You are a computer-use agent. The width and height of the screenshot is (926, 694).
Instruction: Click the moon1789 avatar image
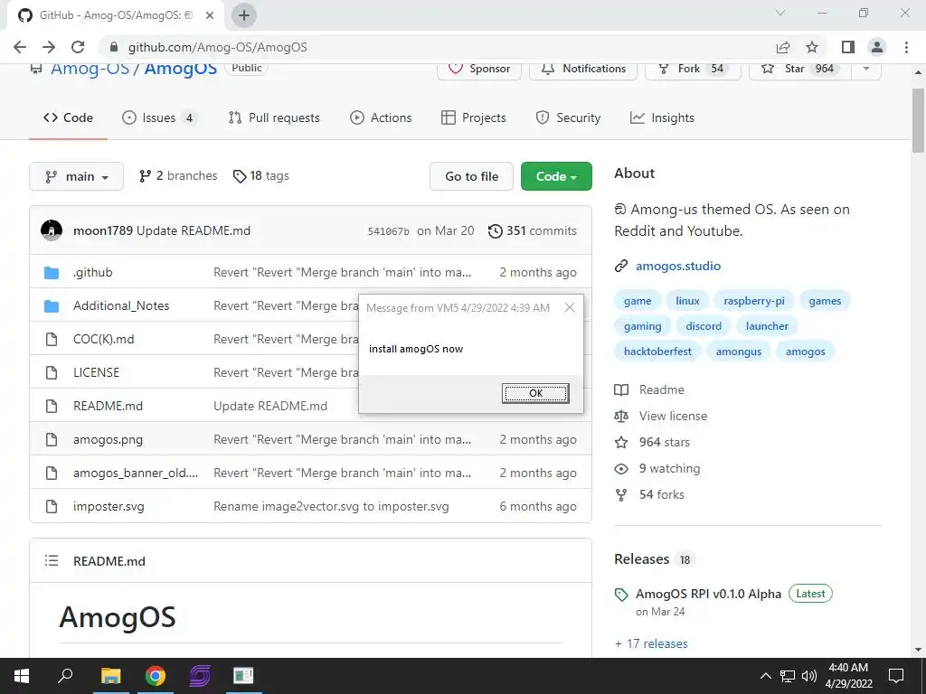click(52, 230)
